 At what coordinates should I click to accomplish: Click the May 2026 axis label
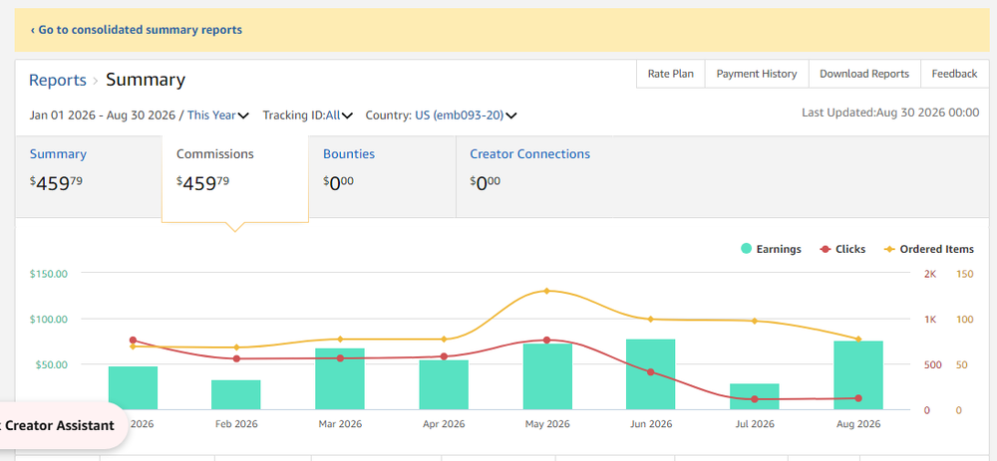[547, 424]
